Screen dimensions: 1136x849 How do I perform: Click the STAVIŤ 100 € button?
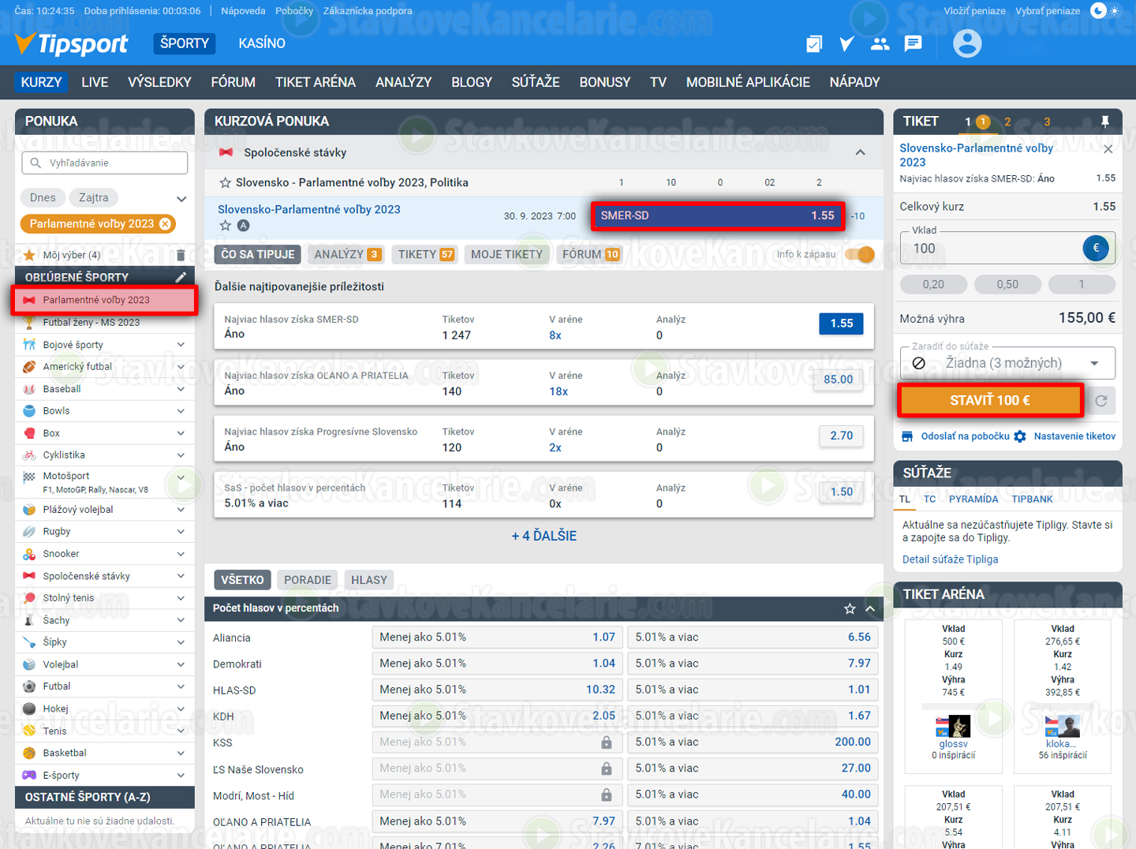[x=990, y=400]
